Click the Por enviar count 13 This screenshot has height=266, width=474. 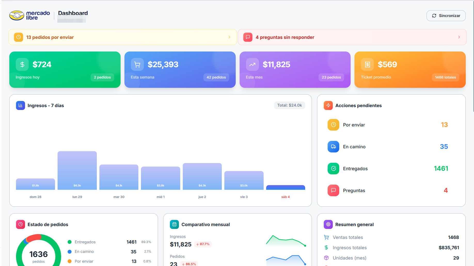coord(444,125)
